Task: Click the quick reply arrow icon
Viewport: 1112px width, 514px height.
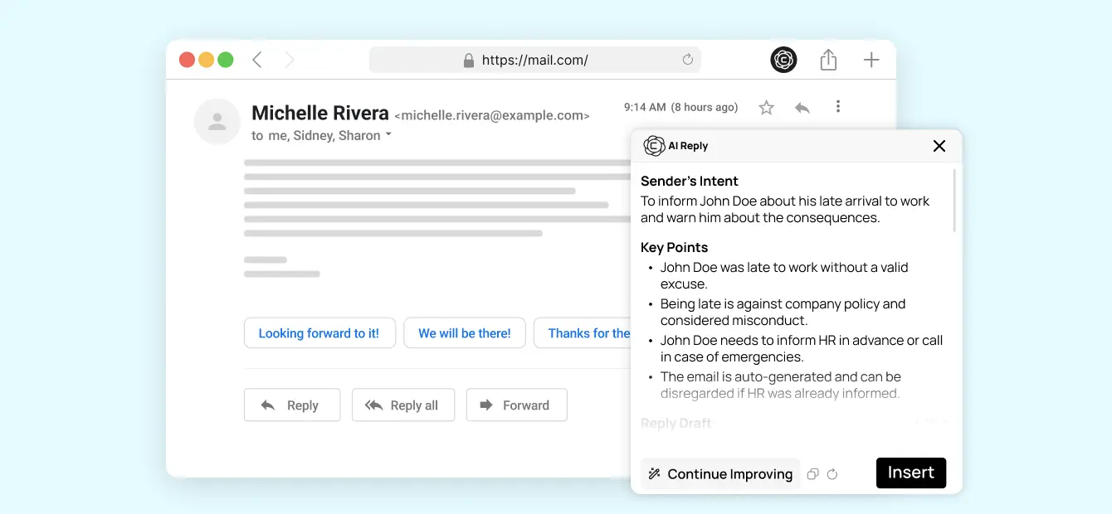Action: pos(802,108)
